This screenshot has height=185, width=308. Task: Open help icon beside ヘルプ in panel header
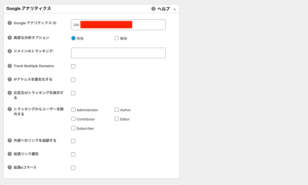(x=153, y=9)
